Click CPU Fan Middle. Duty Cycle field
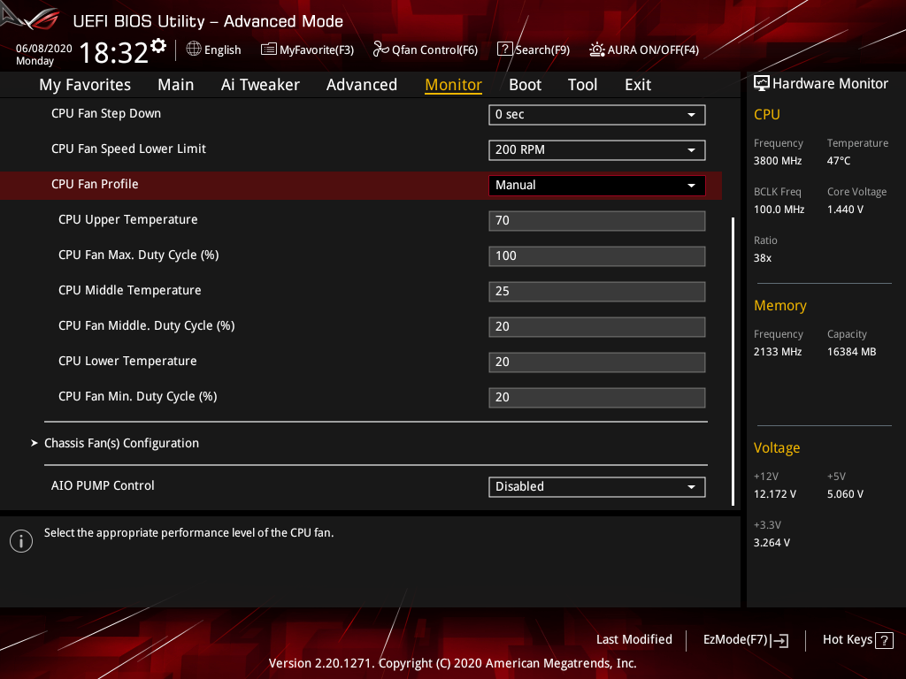 (x=597, y=327)
